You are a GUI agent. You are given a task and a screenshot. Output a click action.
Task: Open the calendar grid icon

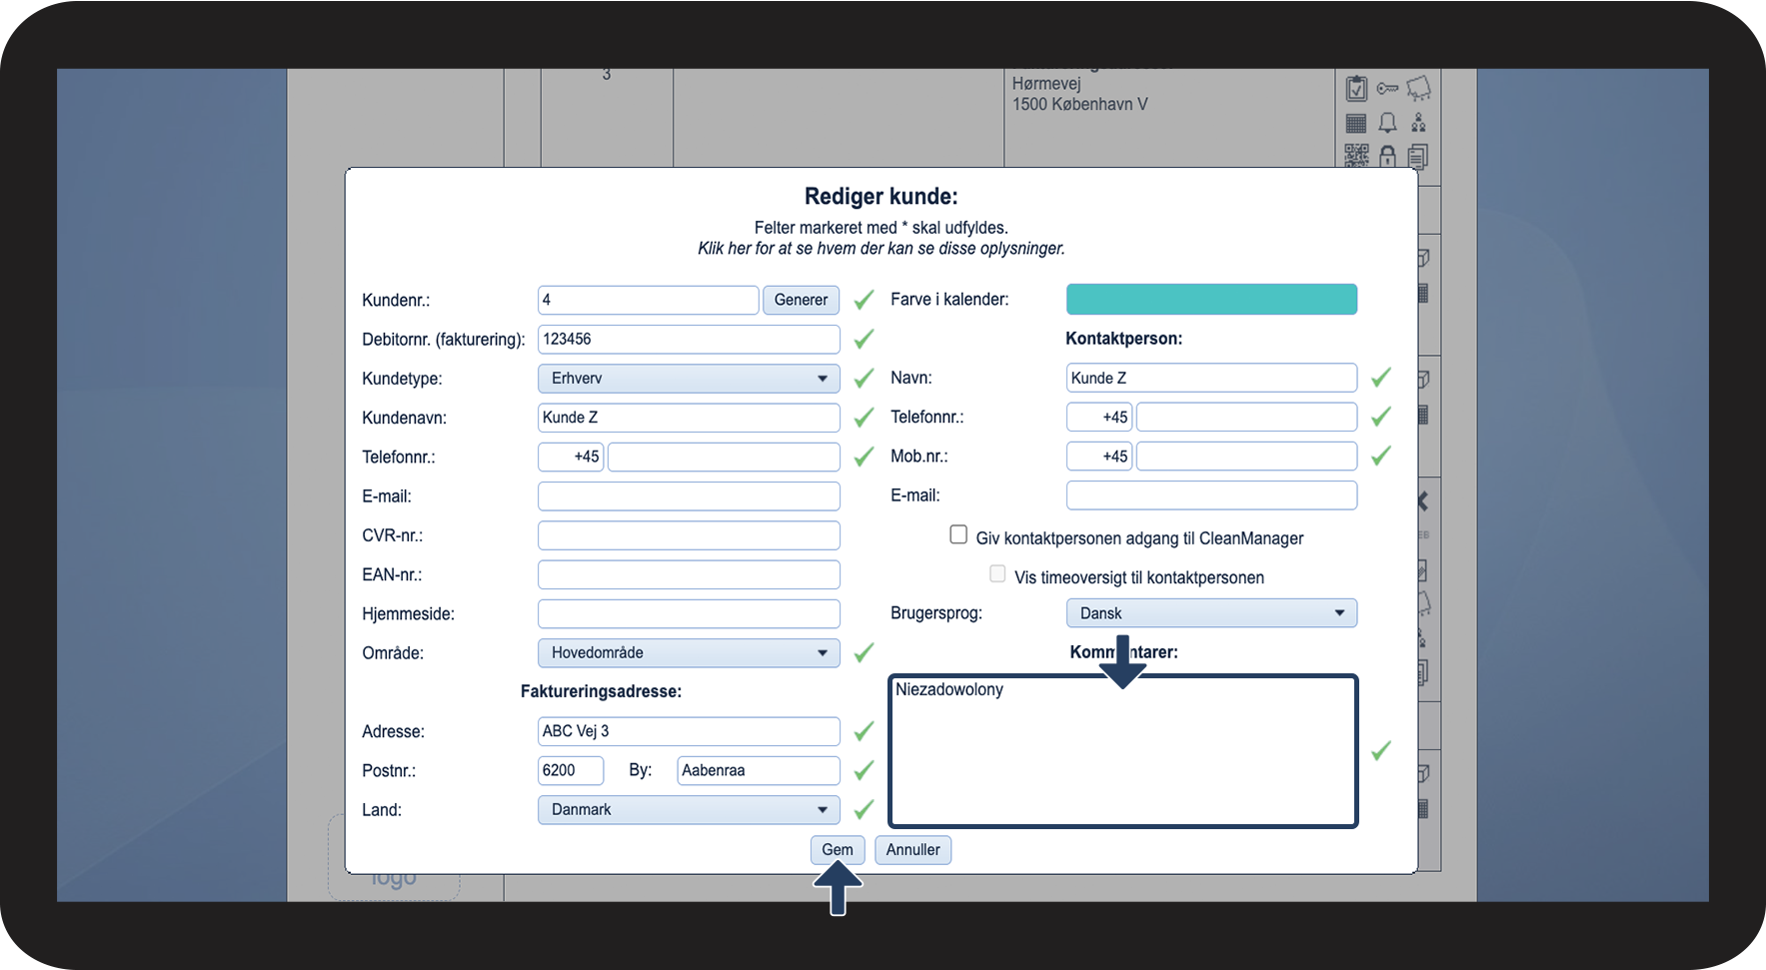point(1356,123)
